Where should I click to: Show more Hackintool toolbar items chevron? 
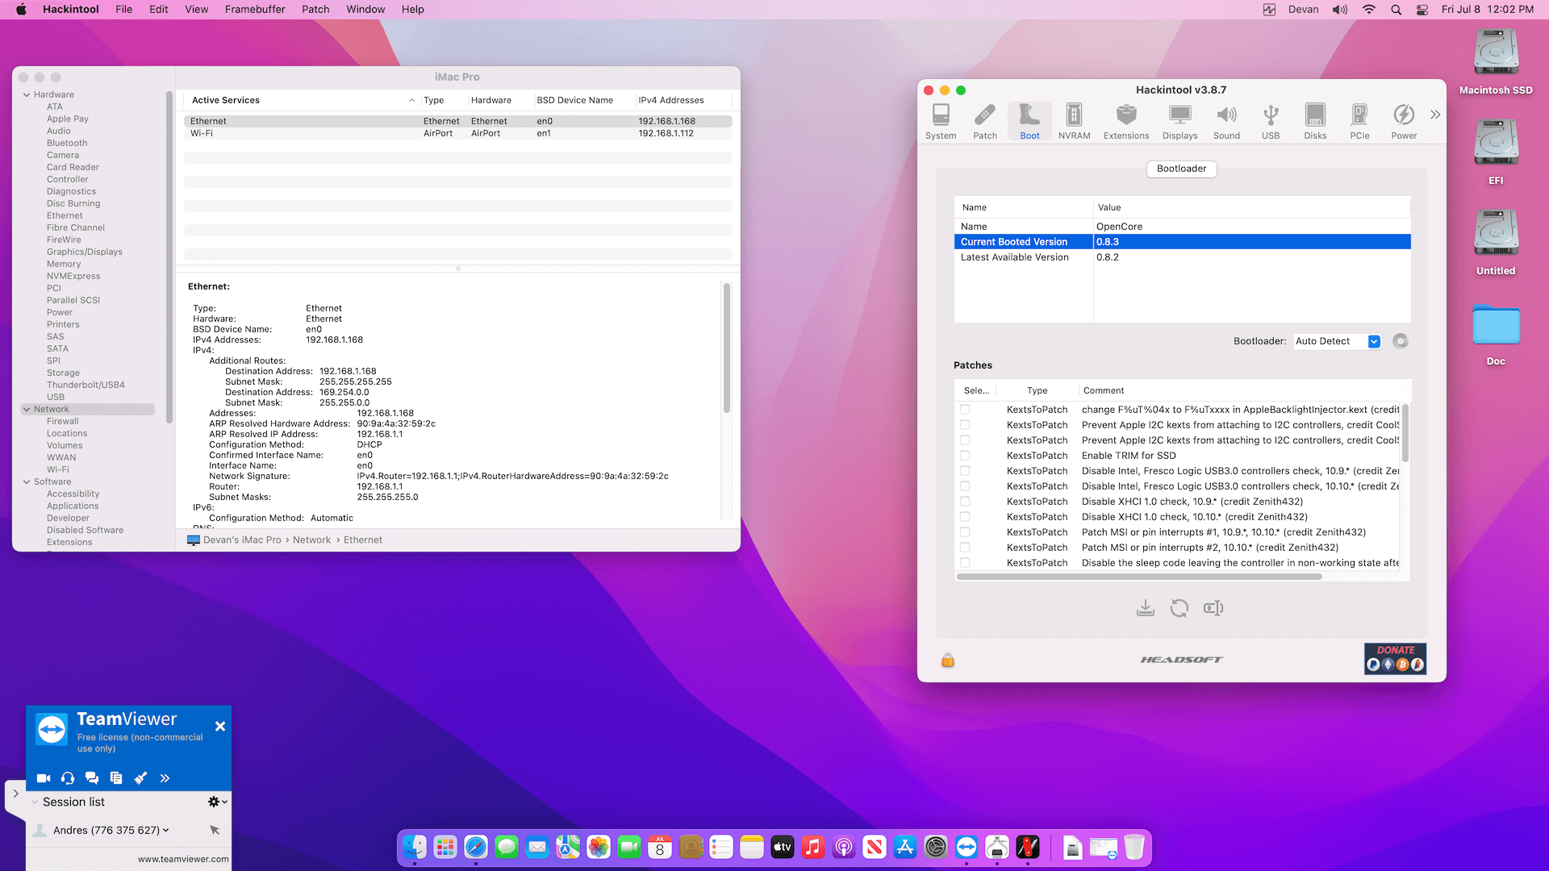tap(1435, 115)
